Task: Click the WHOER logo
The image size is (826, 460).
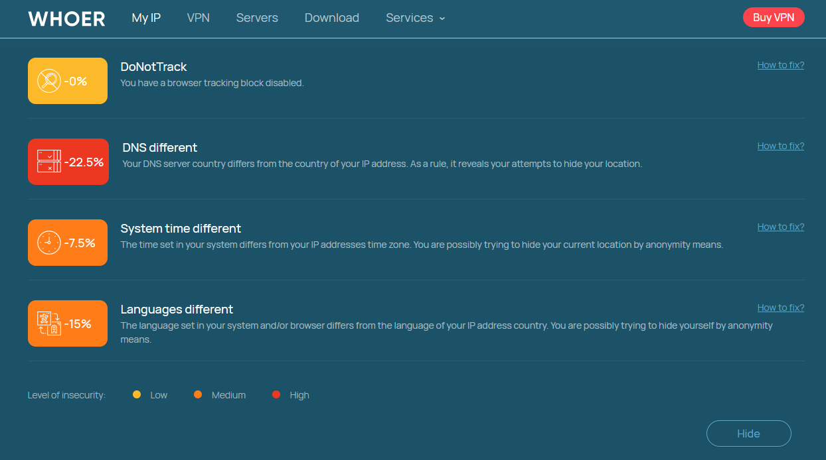Action: [66, 19]
